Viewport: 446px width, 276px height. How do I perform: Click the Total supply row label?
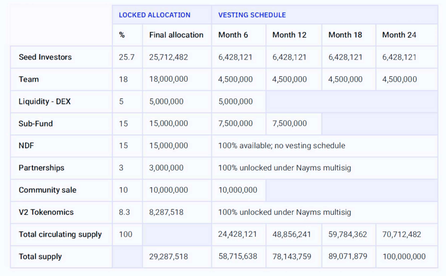(x=40, y=257)
